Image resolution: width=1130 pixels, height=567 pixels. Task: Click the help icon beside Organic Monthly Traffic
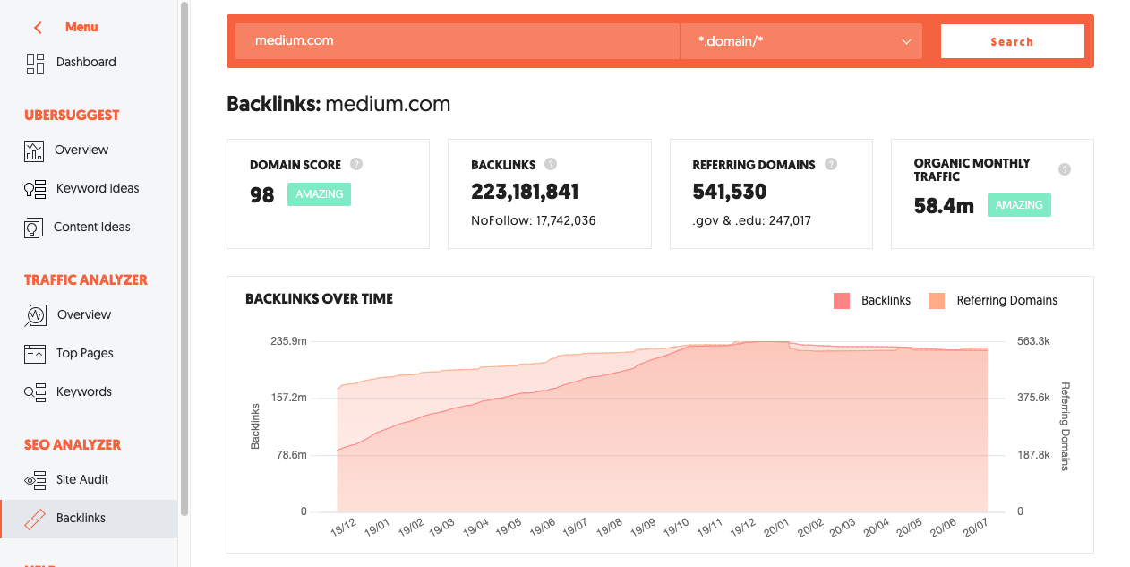tap(1065, 169)
